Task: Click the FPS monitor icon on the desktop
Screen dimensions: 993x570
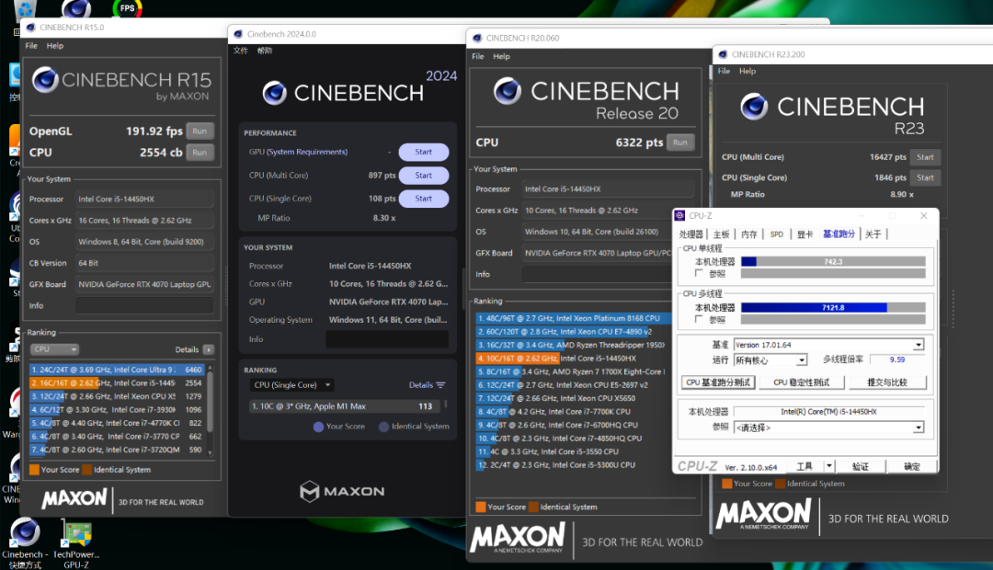Action: pos(127,8)
